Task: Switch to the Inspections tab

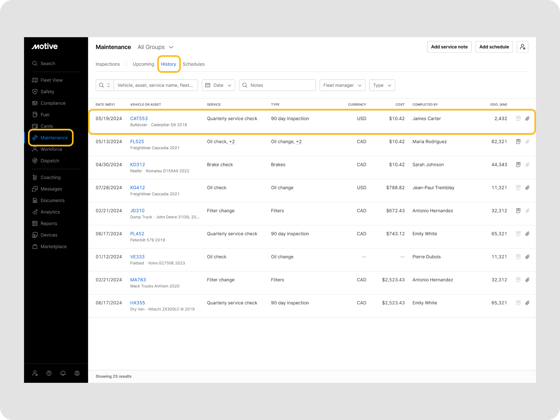Action: click(x=108, y=64)
